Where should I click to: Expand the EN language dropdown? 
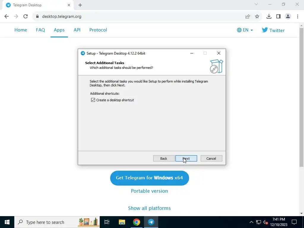245,30
